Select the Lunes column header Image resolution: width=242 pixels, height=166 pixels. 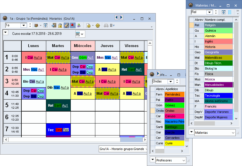pyautogui.click(x=33, y=46)
